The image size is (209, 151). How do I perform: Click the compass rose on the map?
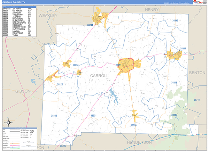tap(8, 123)
